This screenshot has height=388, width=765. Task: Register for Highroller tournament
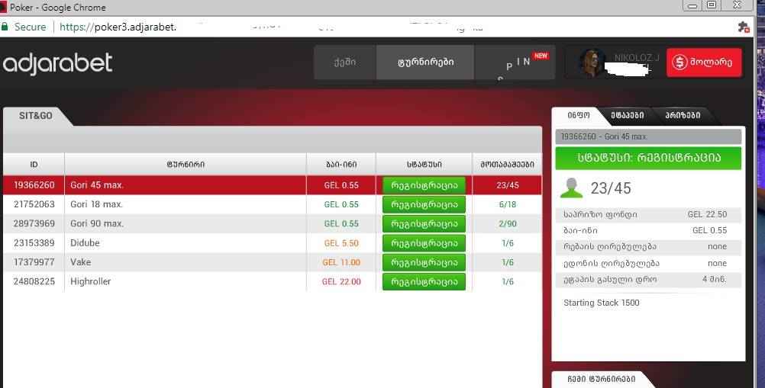coord(424,281)
